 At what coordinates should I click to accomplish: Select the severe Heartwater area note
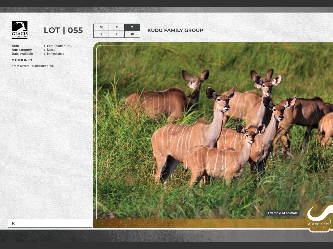coord(33,66)
